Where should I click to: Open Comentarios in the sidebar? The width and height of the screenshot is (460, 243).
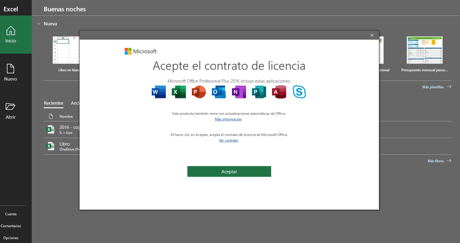tap(11, 226)
